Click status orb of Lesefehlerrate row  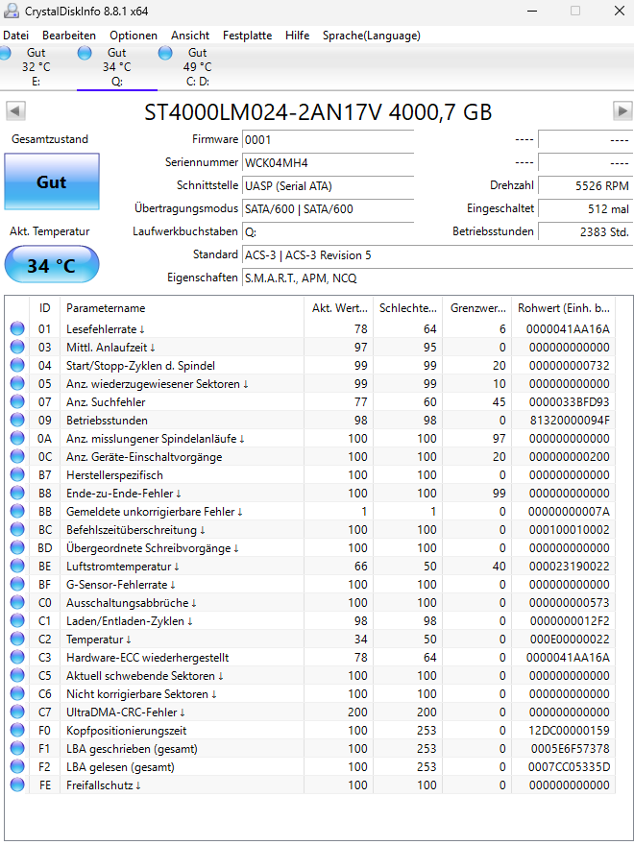(18, 328)
